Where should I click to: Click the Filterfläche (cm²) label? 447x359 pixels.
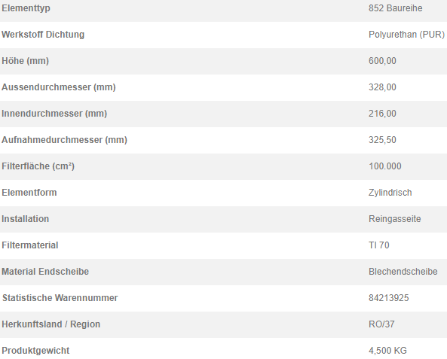(x=38, y=166)
